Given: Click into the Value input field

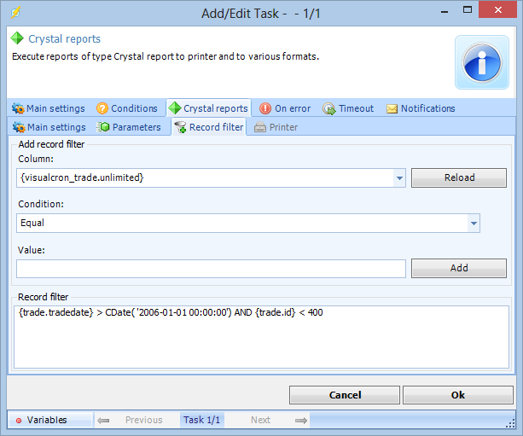Looking at the screenshot, I should [211, 268].
